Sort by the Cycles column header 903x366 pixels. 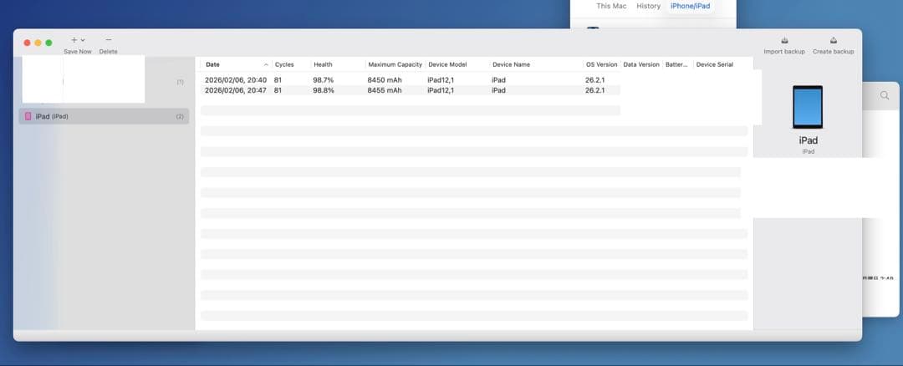click(284, 64)
